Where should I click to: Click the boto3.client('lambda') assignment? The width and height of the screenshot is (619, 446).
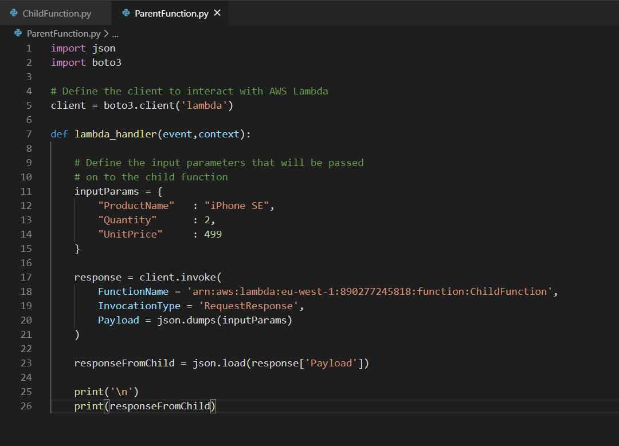169,105
